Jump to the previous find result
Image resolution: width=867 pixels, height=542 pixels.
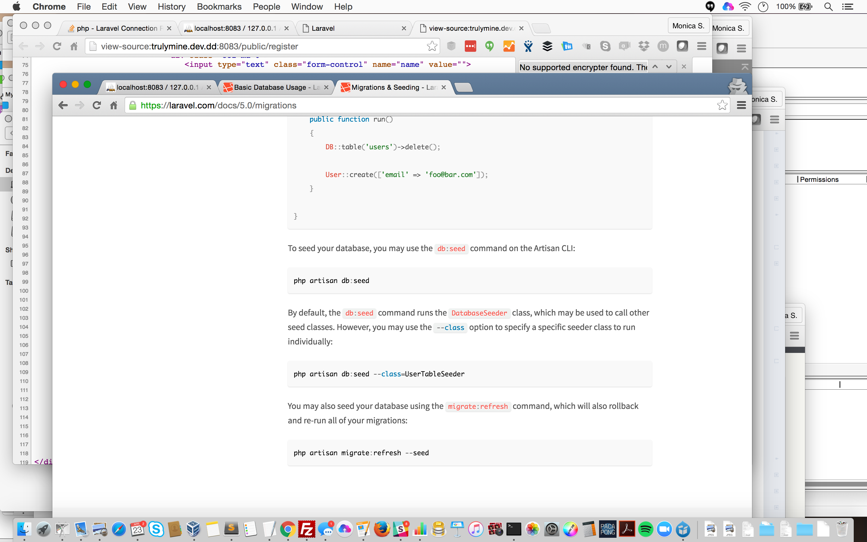click(x=655, y=67)
